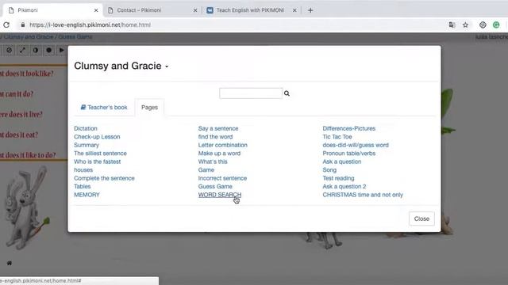Switch to the Contact – Pikimoni browser tab
The height and width of the screenshot is (285, 508).
[140, 10]
